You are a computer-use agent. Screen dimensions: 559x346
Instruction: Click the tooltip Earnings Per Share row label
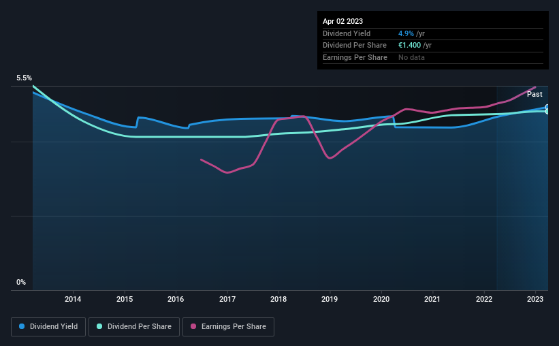pos(355,57)
